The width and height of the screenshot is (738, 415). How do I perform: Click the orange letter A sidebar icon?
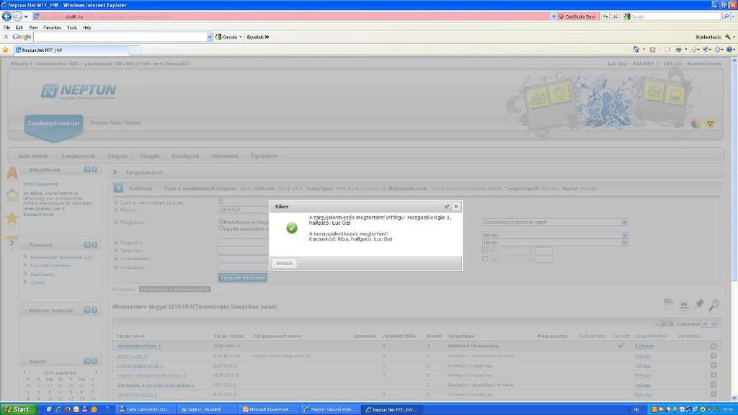pos(12,173)
